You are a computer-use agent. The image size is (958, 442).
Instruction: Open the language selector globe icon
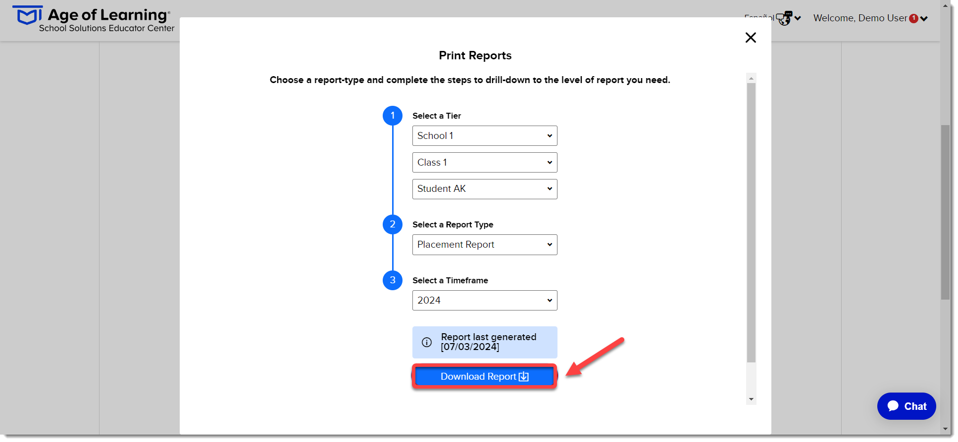(785, 19)
